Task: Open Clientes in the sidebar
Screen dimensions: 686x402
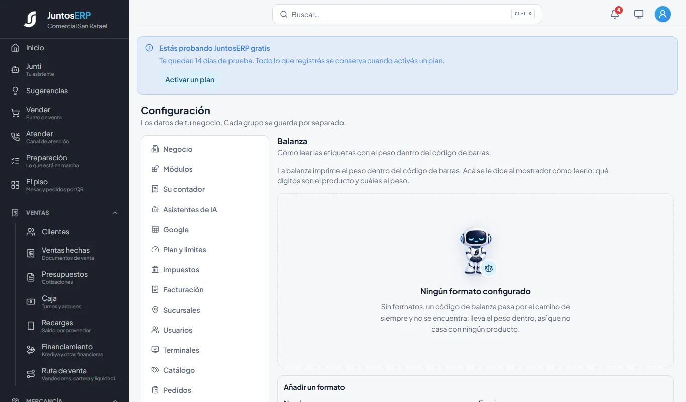Action: point(72,232)
